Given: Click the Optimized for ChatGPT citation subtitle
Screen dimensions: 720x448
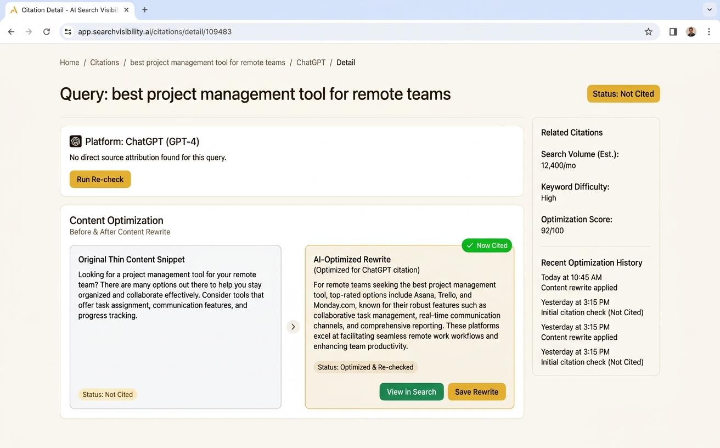Looking at the screenshot, I should [367, 270].
